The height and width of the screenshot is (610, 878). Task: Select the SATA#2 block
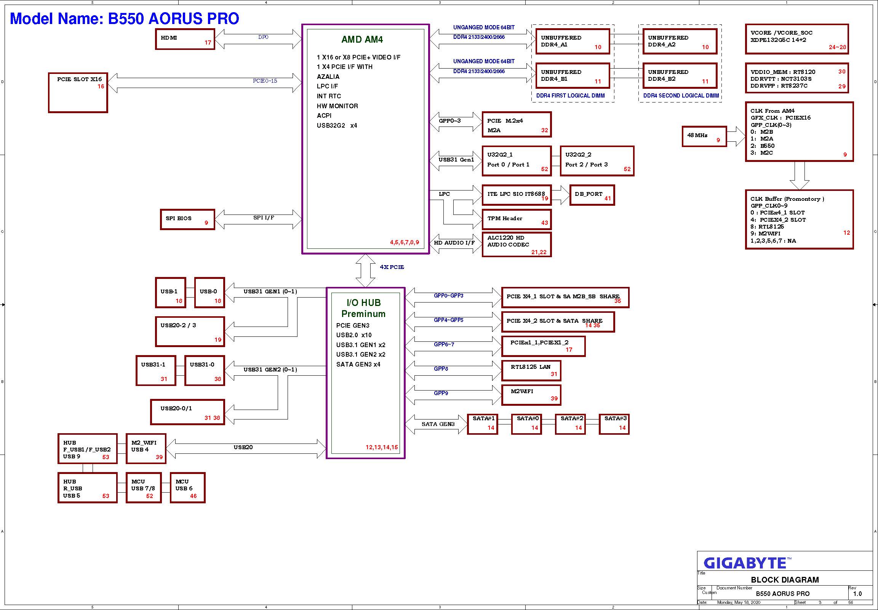point(571,424)
